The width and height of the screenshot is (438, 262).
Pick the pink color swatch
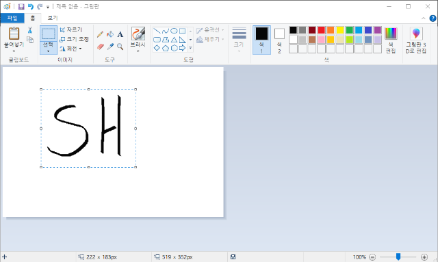tap(321, 40)
